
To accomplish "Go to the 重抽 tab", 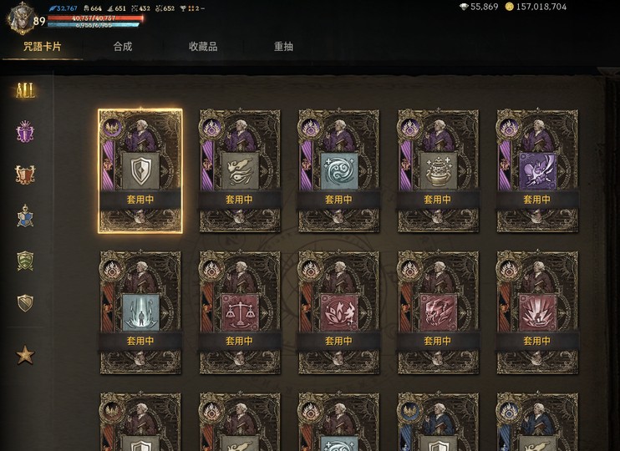I will tap(283, 47).
